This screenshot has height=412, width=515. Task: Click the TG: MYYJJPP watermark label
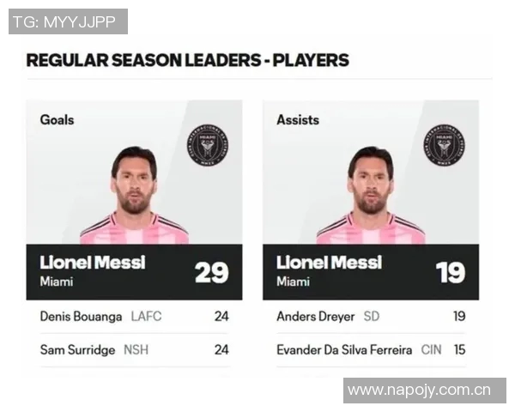click(66, 21)
